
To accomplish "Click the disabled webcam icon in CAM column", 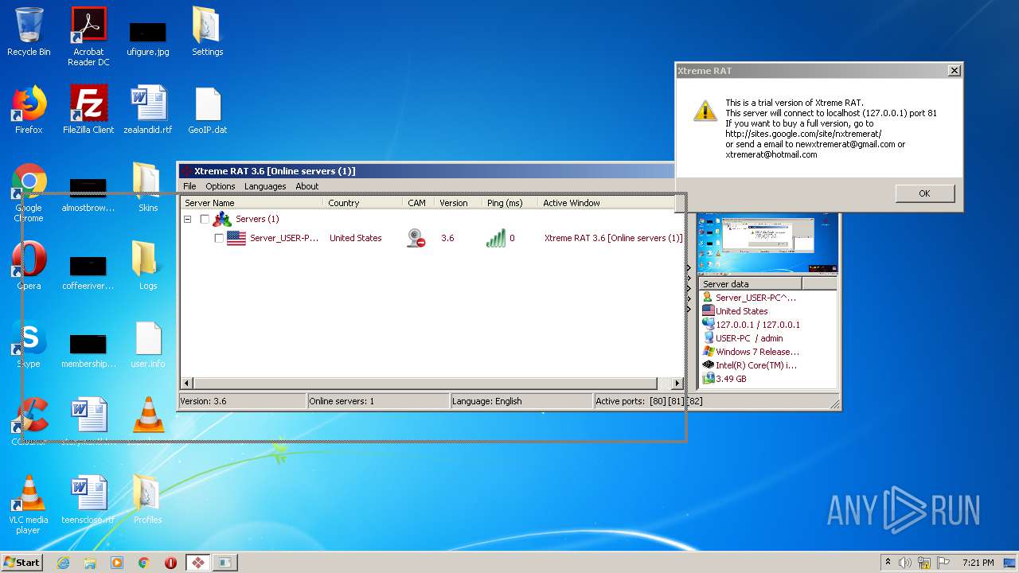I will [x=416, y=238].
